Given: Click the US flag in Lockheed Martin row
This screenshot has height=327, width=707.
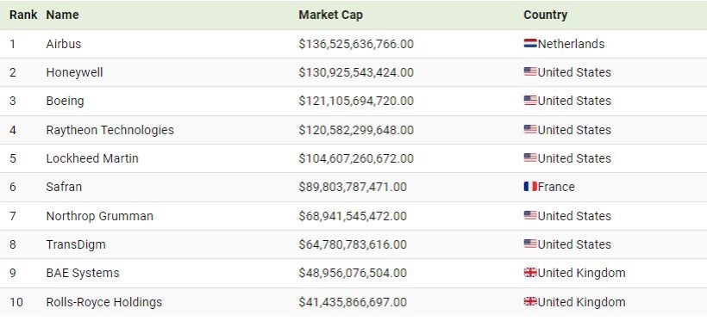Looking at the screenshot, I should pyautogui.click(x=530, y=157).
